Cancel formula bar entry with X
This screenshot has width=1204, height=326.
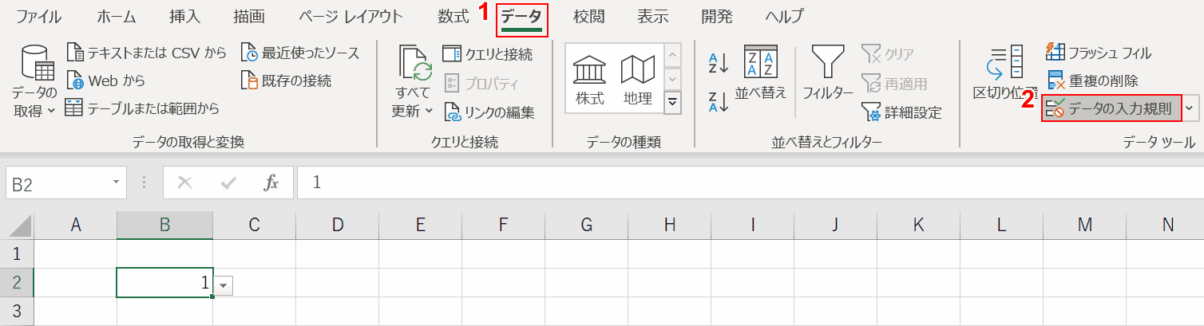coord(185,183)
